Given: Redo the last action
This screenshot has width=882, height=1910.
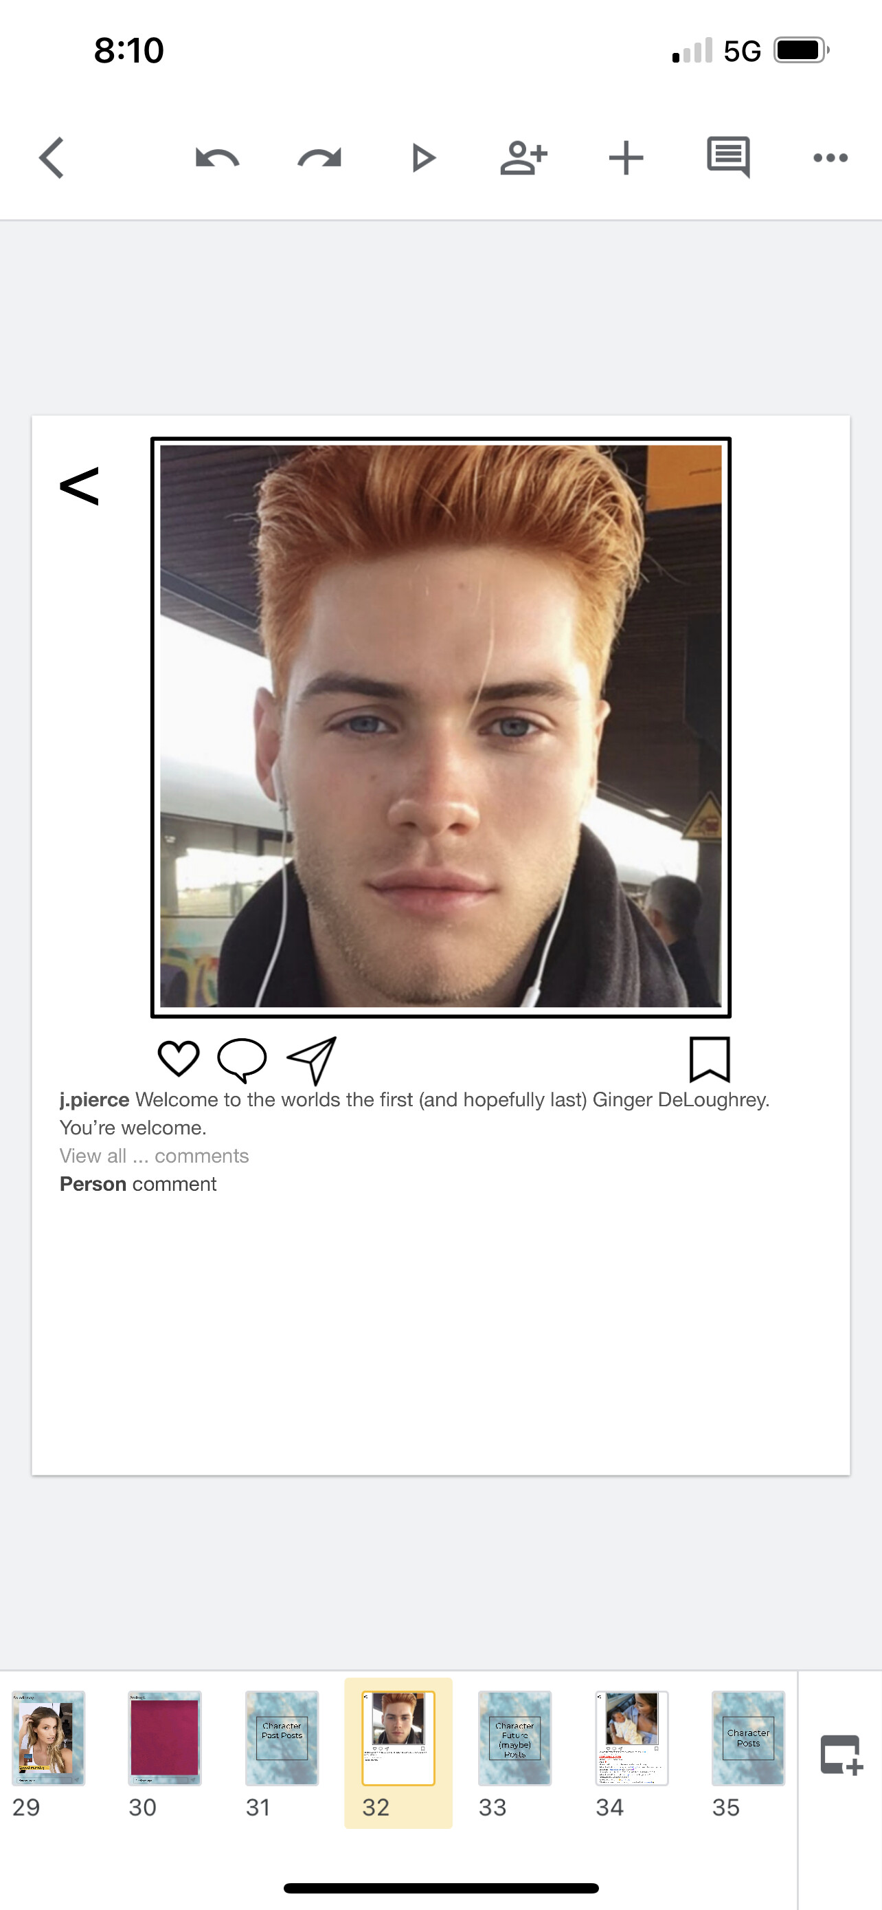Looking at the screenshot, I should click(319, 158).
